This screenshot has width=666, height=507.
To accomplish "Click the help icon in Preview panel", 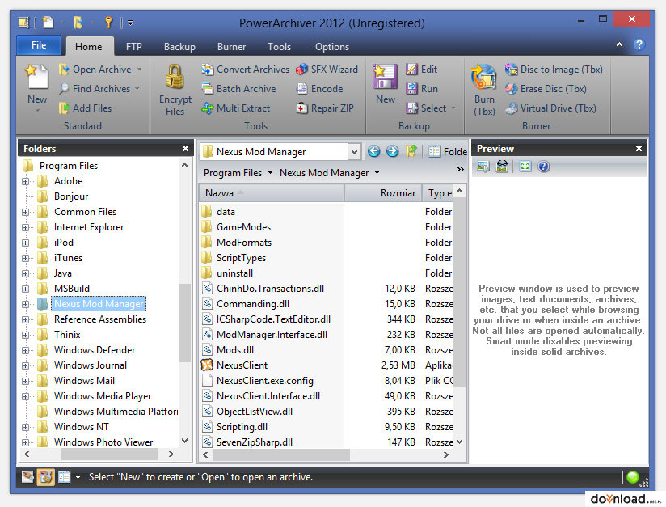I will coord(544,166).
